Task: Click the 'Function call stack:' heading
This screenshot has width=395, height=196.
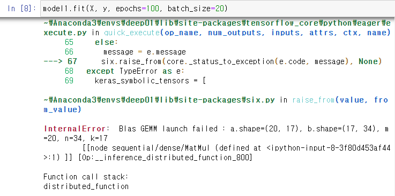Action: [86, 177]
